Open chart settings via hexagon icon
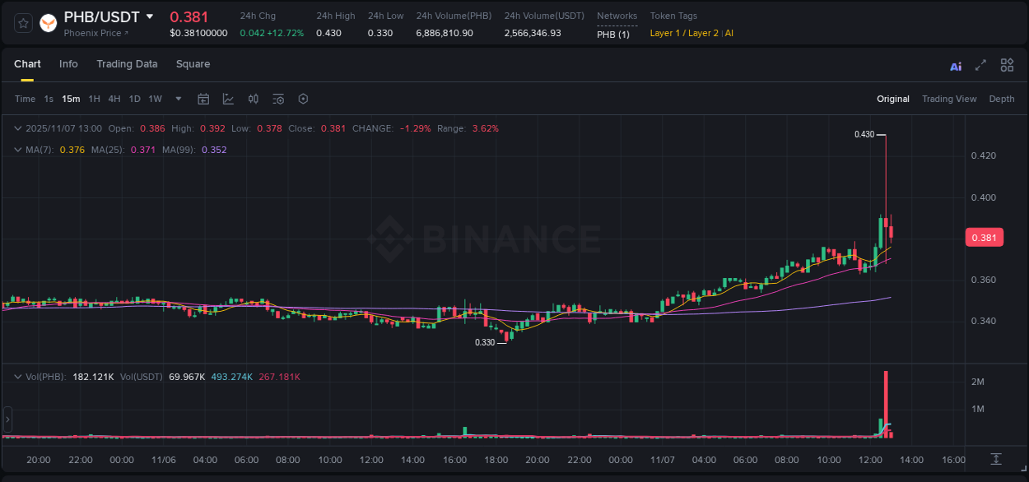The width and height of the screenshot is (1029, 482). point(303,99)
